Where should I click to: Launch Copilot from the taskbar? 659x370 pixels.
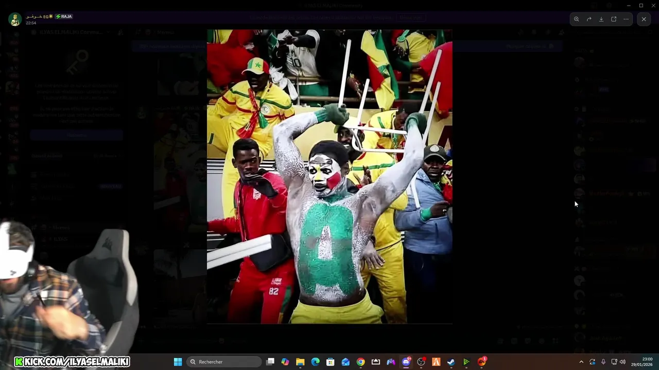pyautogui.click(x=285, y=362)
